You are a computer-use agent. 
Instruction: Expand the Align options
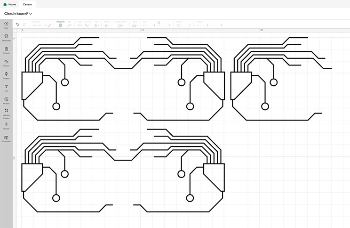click(80, 25)
